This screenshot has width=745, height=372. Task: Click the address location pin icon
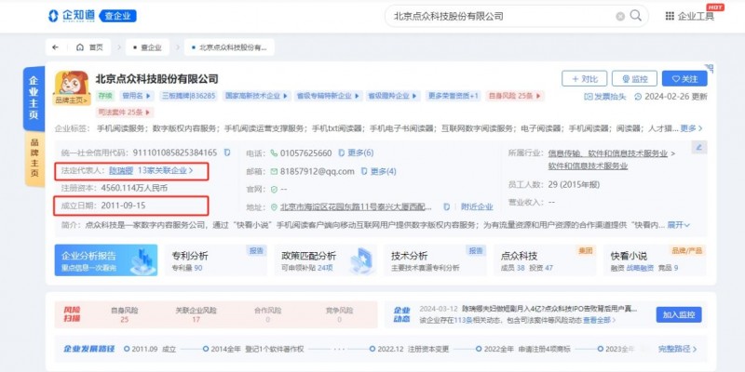(274, 207)
